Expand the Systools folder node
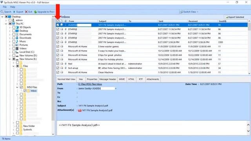Screen dimensions: 251x141 [x=14, y=130]
